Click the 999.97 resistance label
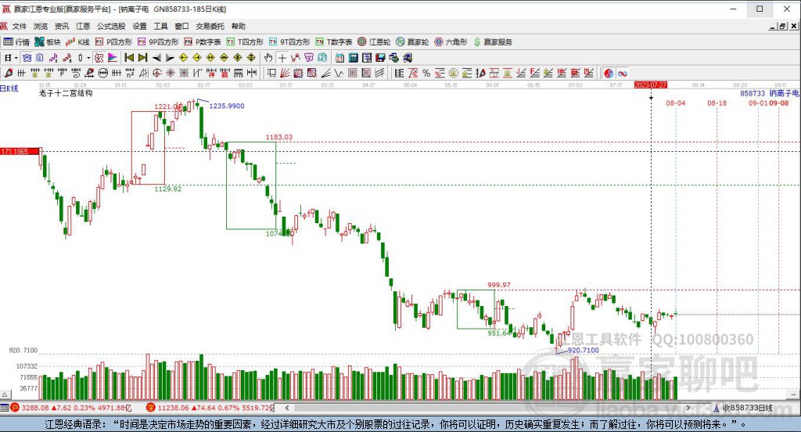801x432 pixels. (x=498, y=285)
